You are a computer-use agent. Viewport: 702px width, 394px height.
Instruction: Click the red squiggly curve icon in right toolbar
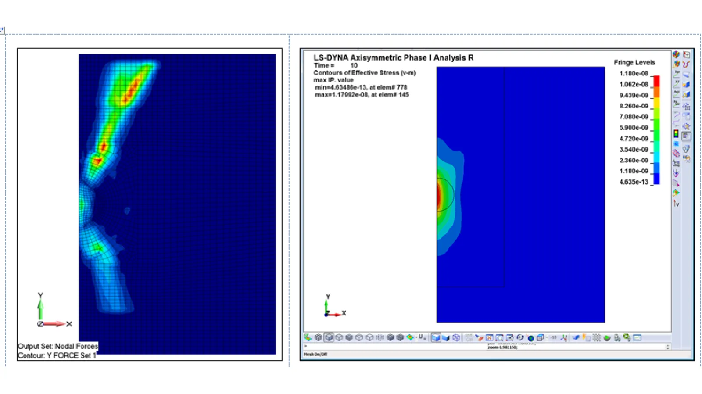pyautogui.click(x=686, y=64)
